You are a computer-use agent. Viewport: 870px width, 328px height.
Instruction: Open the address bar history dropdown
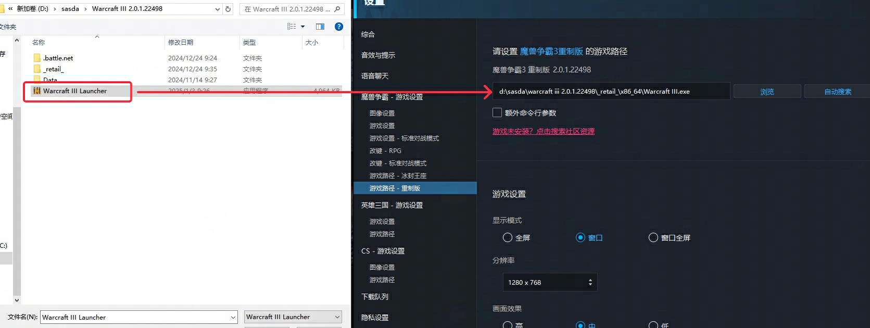click(218, 9)
